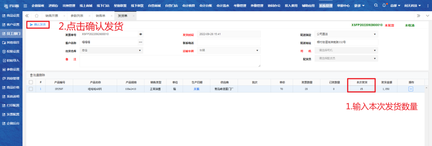Open the 出纳管理 top menu
Image resolution: width=432 pixels, height=146 pixels.
pyautogui.click(x=69, y=6)
